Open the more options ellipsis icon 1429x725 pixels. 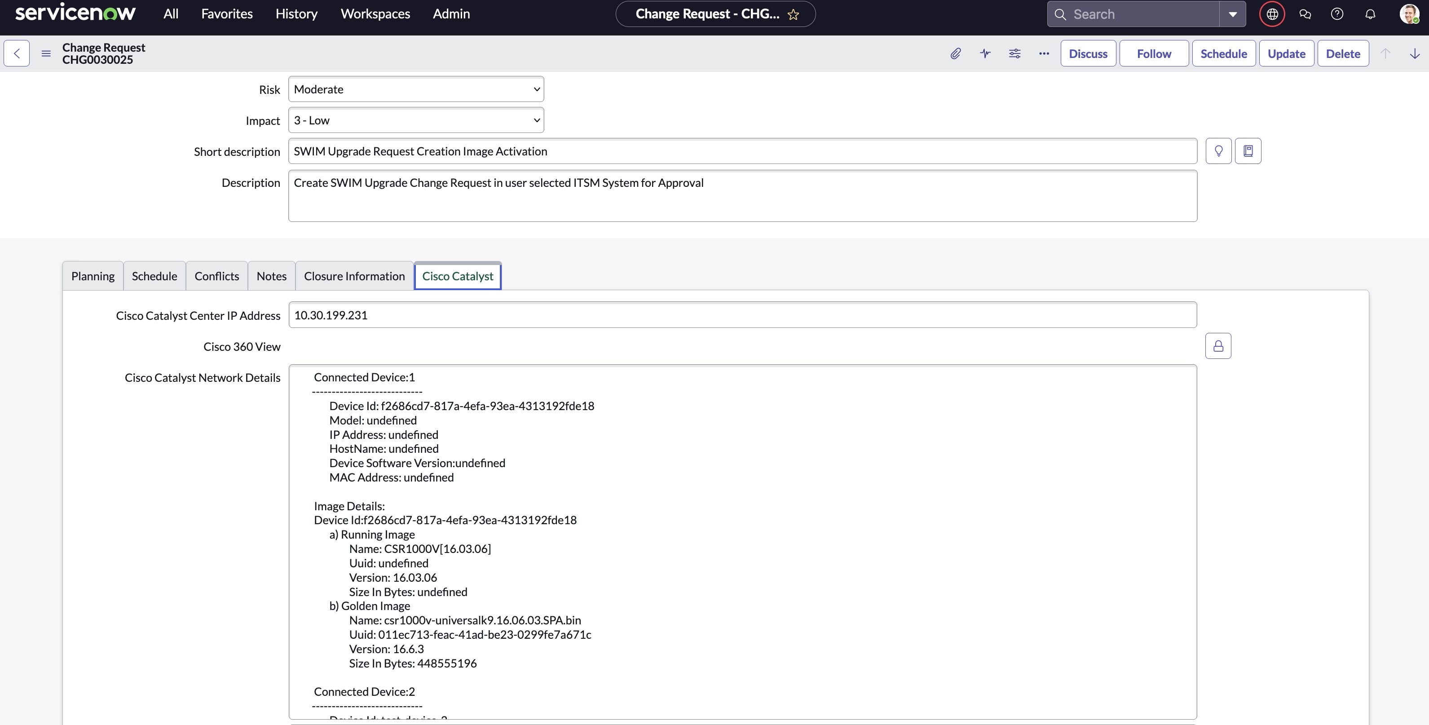point(1044,53)
